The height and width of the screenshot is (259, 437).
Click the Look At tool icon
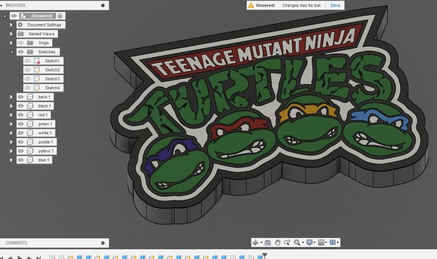coord(268,243)
